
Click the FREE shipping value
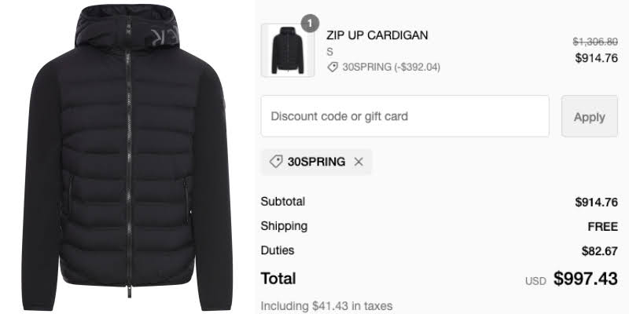(603, 227)
